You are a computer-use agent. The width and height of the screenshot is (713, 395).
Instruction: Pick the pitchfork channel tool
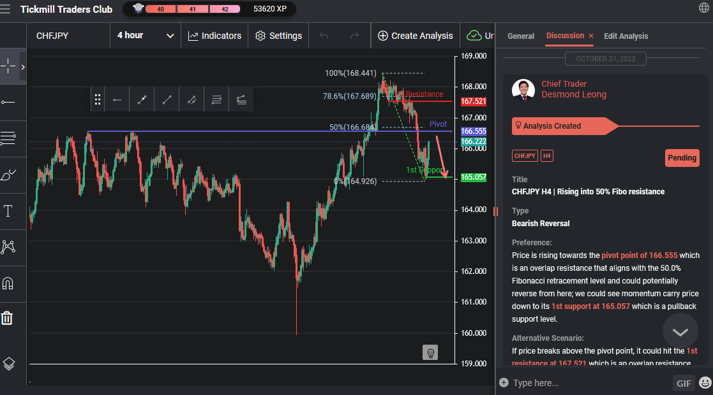tap(241, 99)
